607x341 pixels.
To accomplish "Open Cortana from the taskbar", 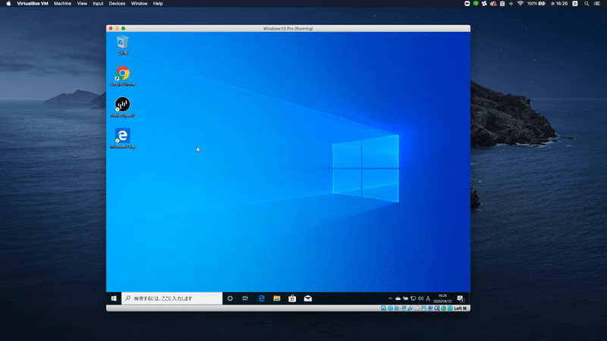I will (230, 299).
